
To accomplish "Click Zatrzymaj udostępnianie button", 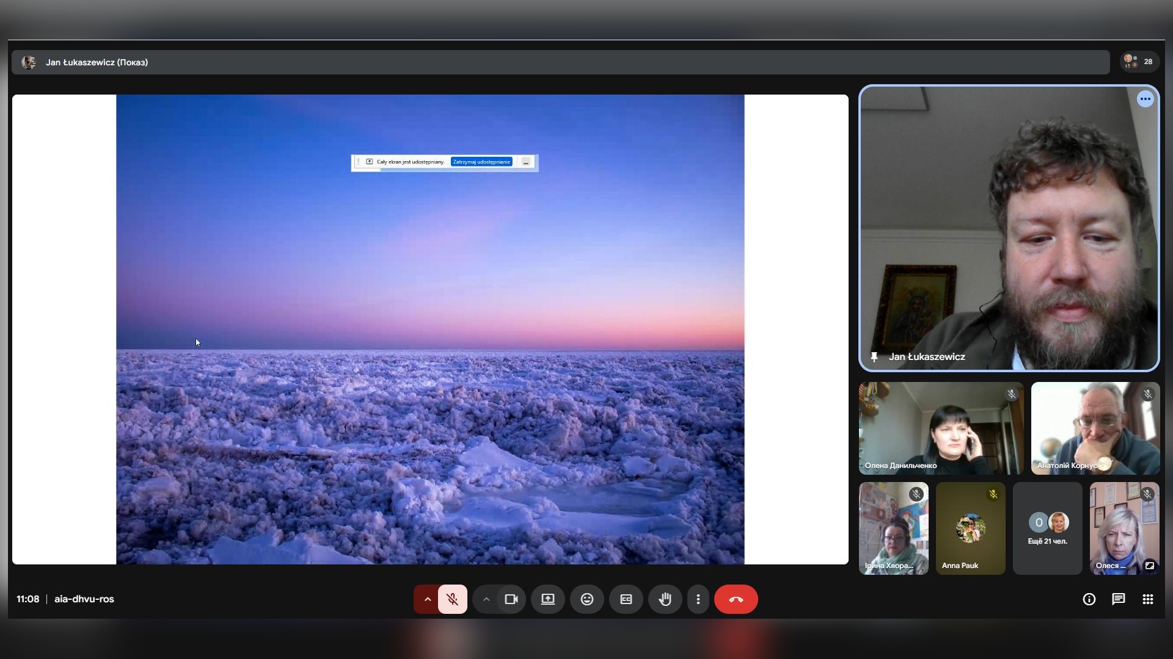I will (x=481, y=162).
